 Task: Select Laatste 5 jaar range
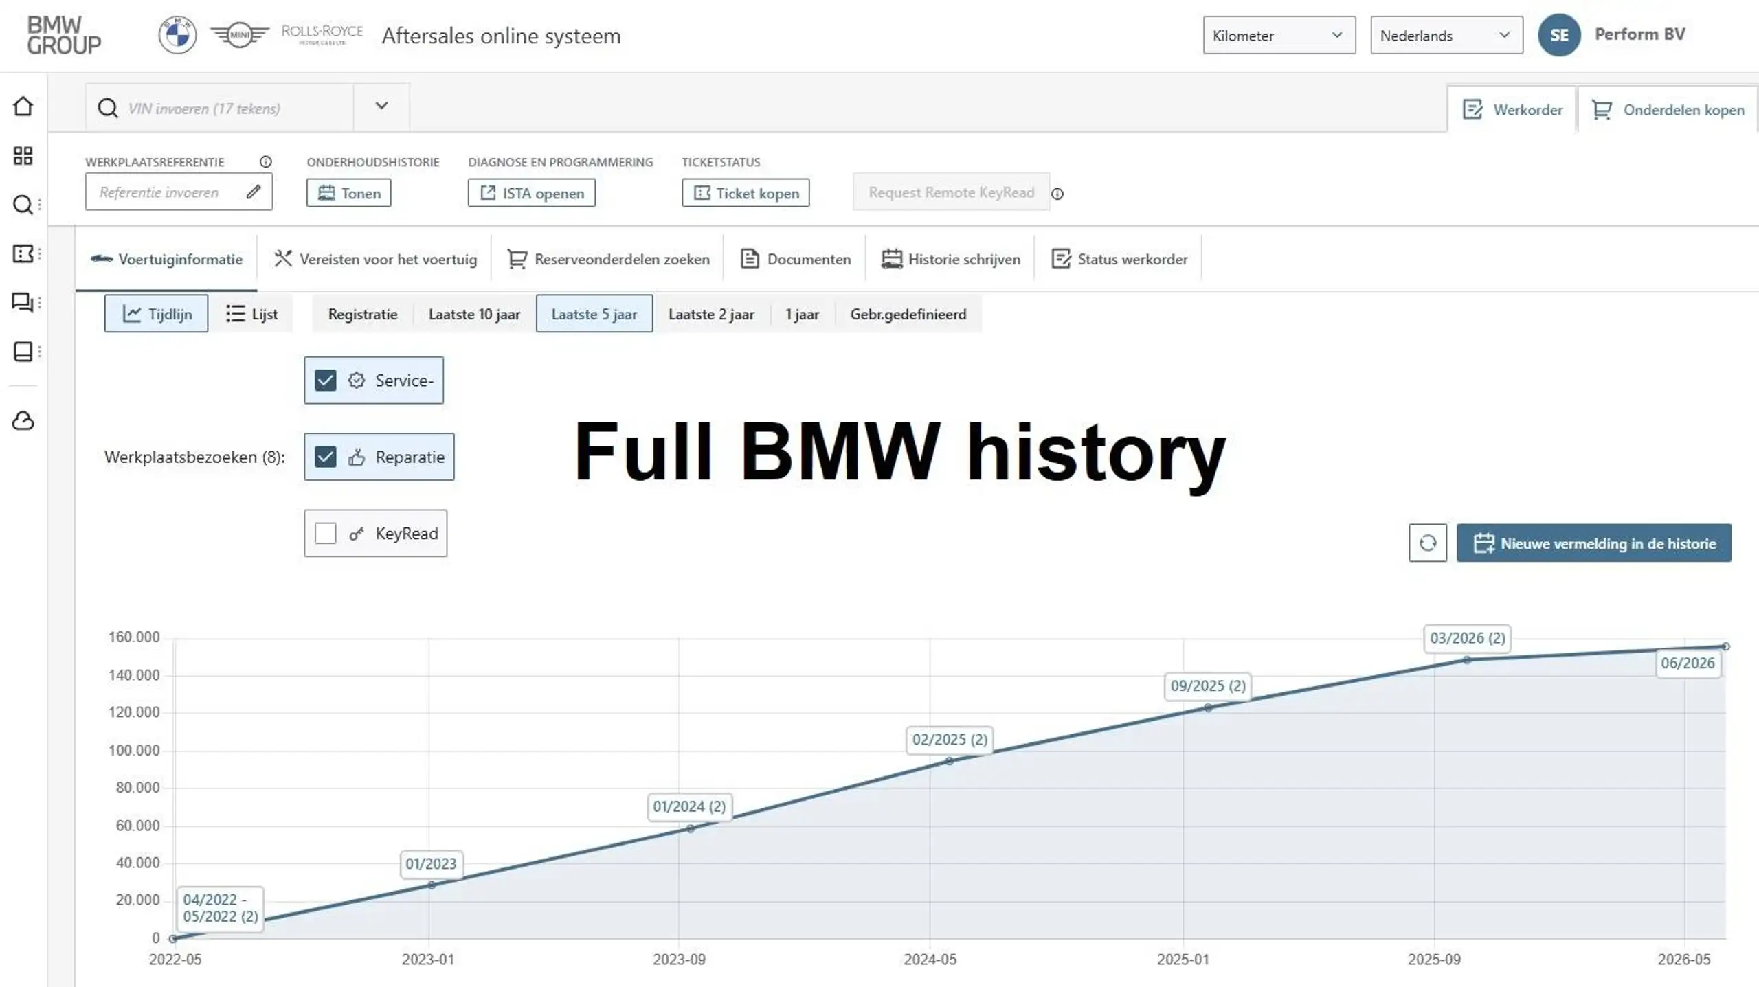pos(594,314)
